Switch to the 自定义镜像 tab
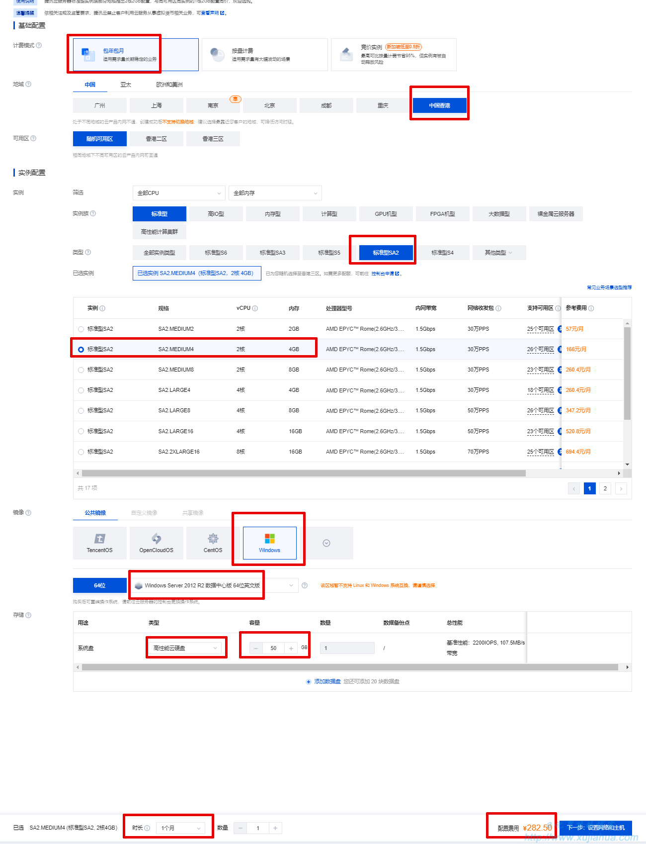646x844 pixels. tap(144, 513)
